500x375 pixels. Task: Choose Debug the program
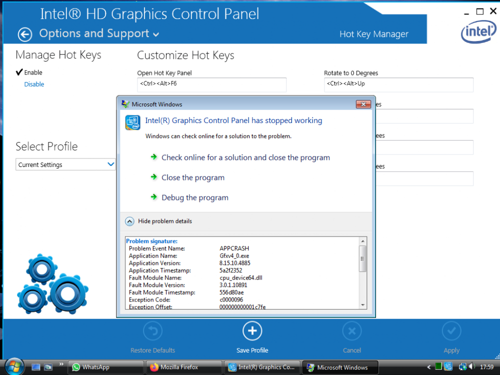195,197
